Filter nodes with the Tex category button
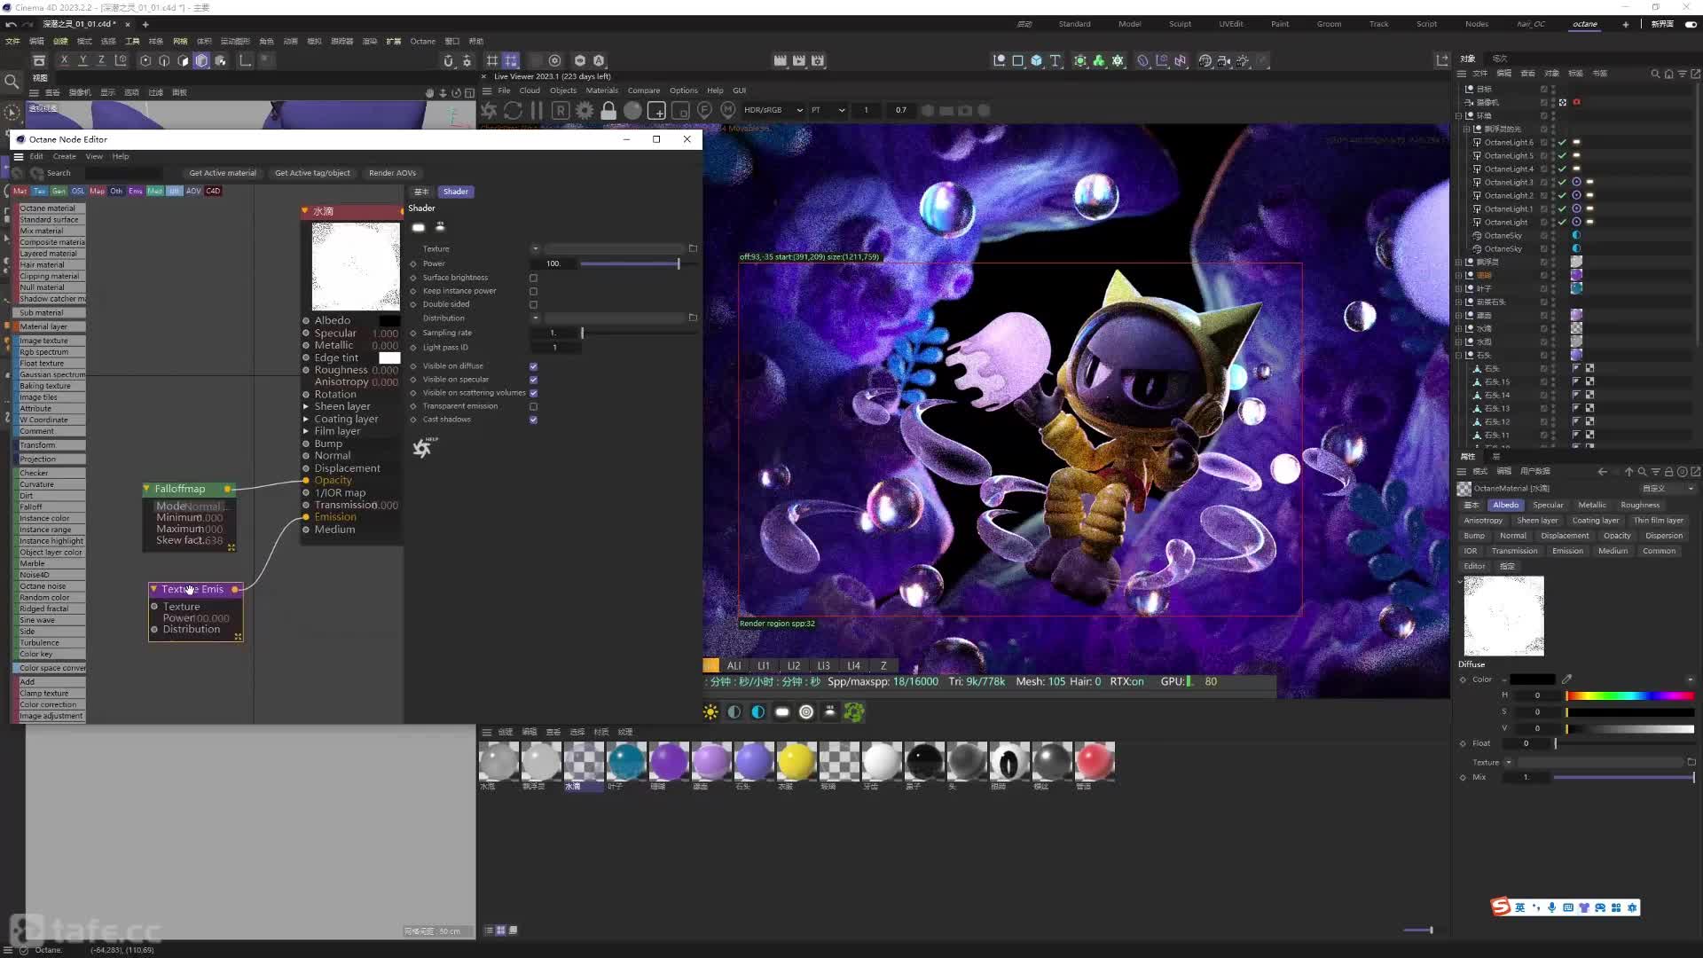The image size is (1703, 958). pyautogui.click(x=39, y=191)
